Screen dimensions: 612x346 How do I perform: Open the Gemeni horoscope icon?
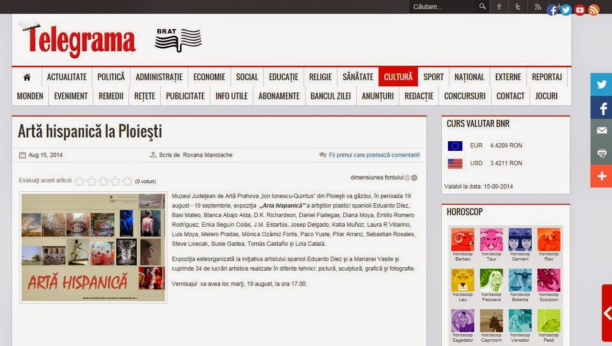pyautogui.click(x=520, y=240)
